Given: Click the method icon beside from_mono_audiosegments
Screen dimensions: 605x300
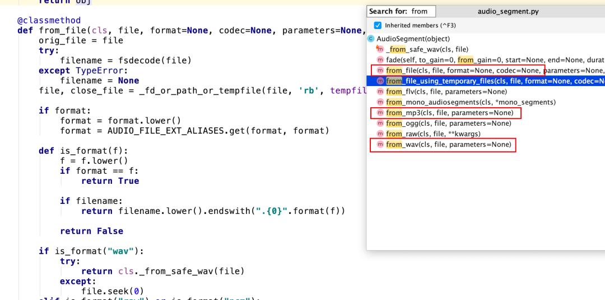Looking at the screenshot, I should 380,102.
